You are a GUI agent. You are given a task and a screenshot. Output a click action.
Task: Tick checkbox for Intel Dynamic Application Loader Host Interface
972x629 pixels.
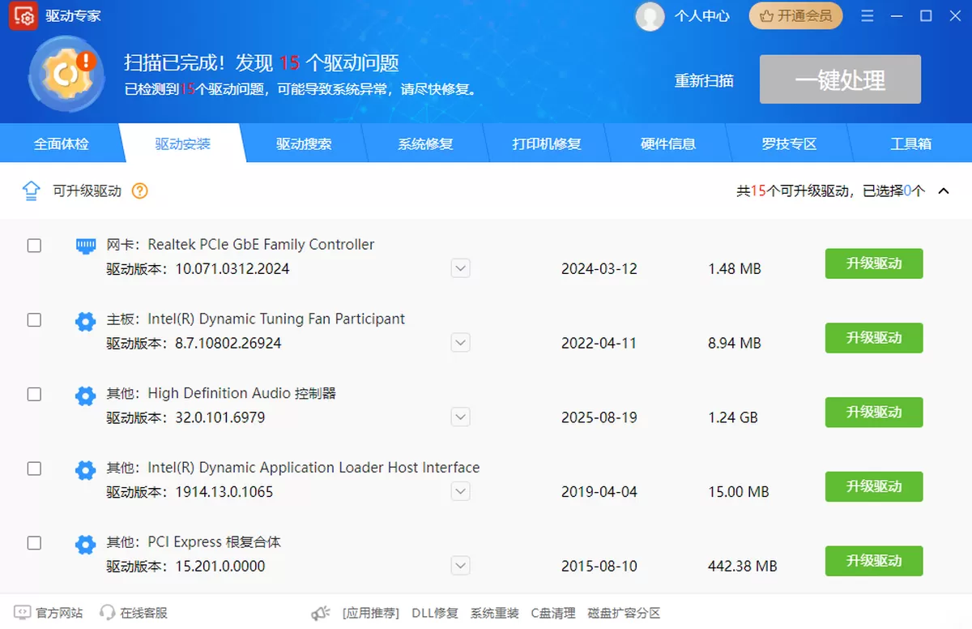pyautogui.click(x=34, y=469)
